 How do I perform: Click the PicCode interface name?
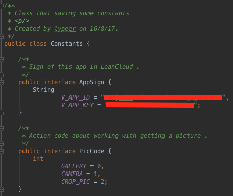91,151
